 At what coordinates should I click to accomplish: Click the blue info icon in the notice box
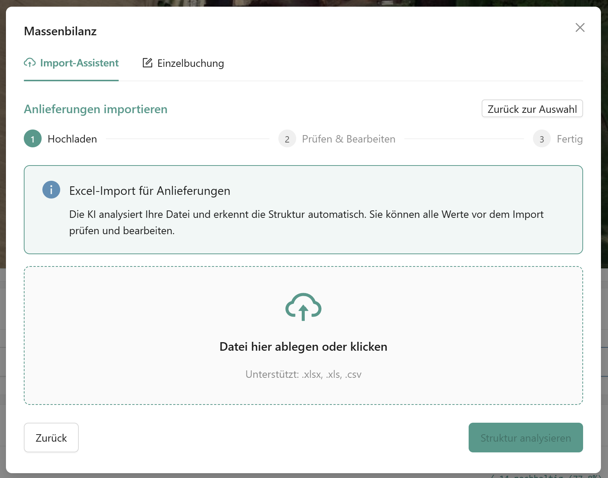[51, 190]
